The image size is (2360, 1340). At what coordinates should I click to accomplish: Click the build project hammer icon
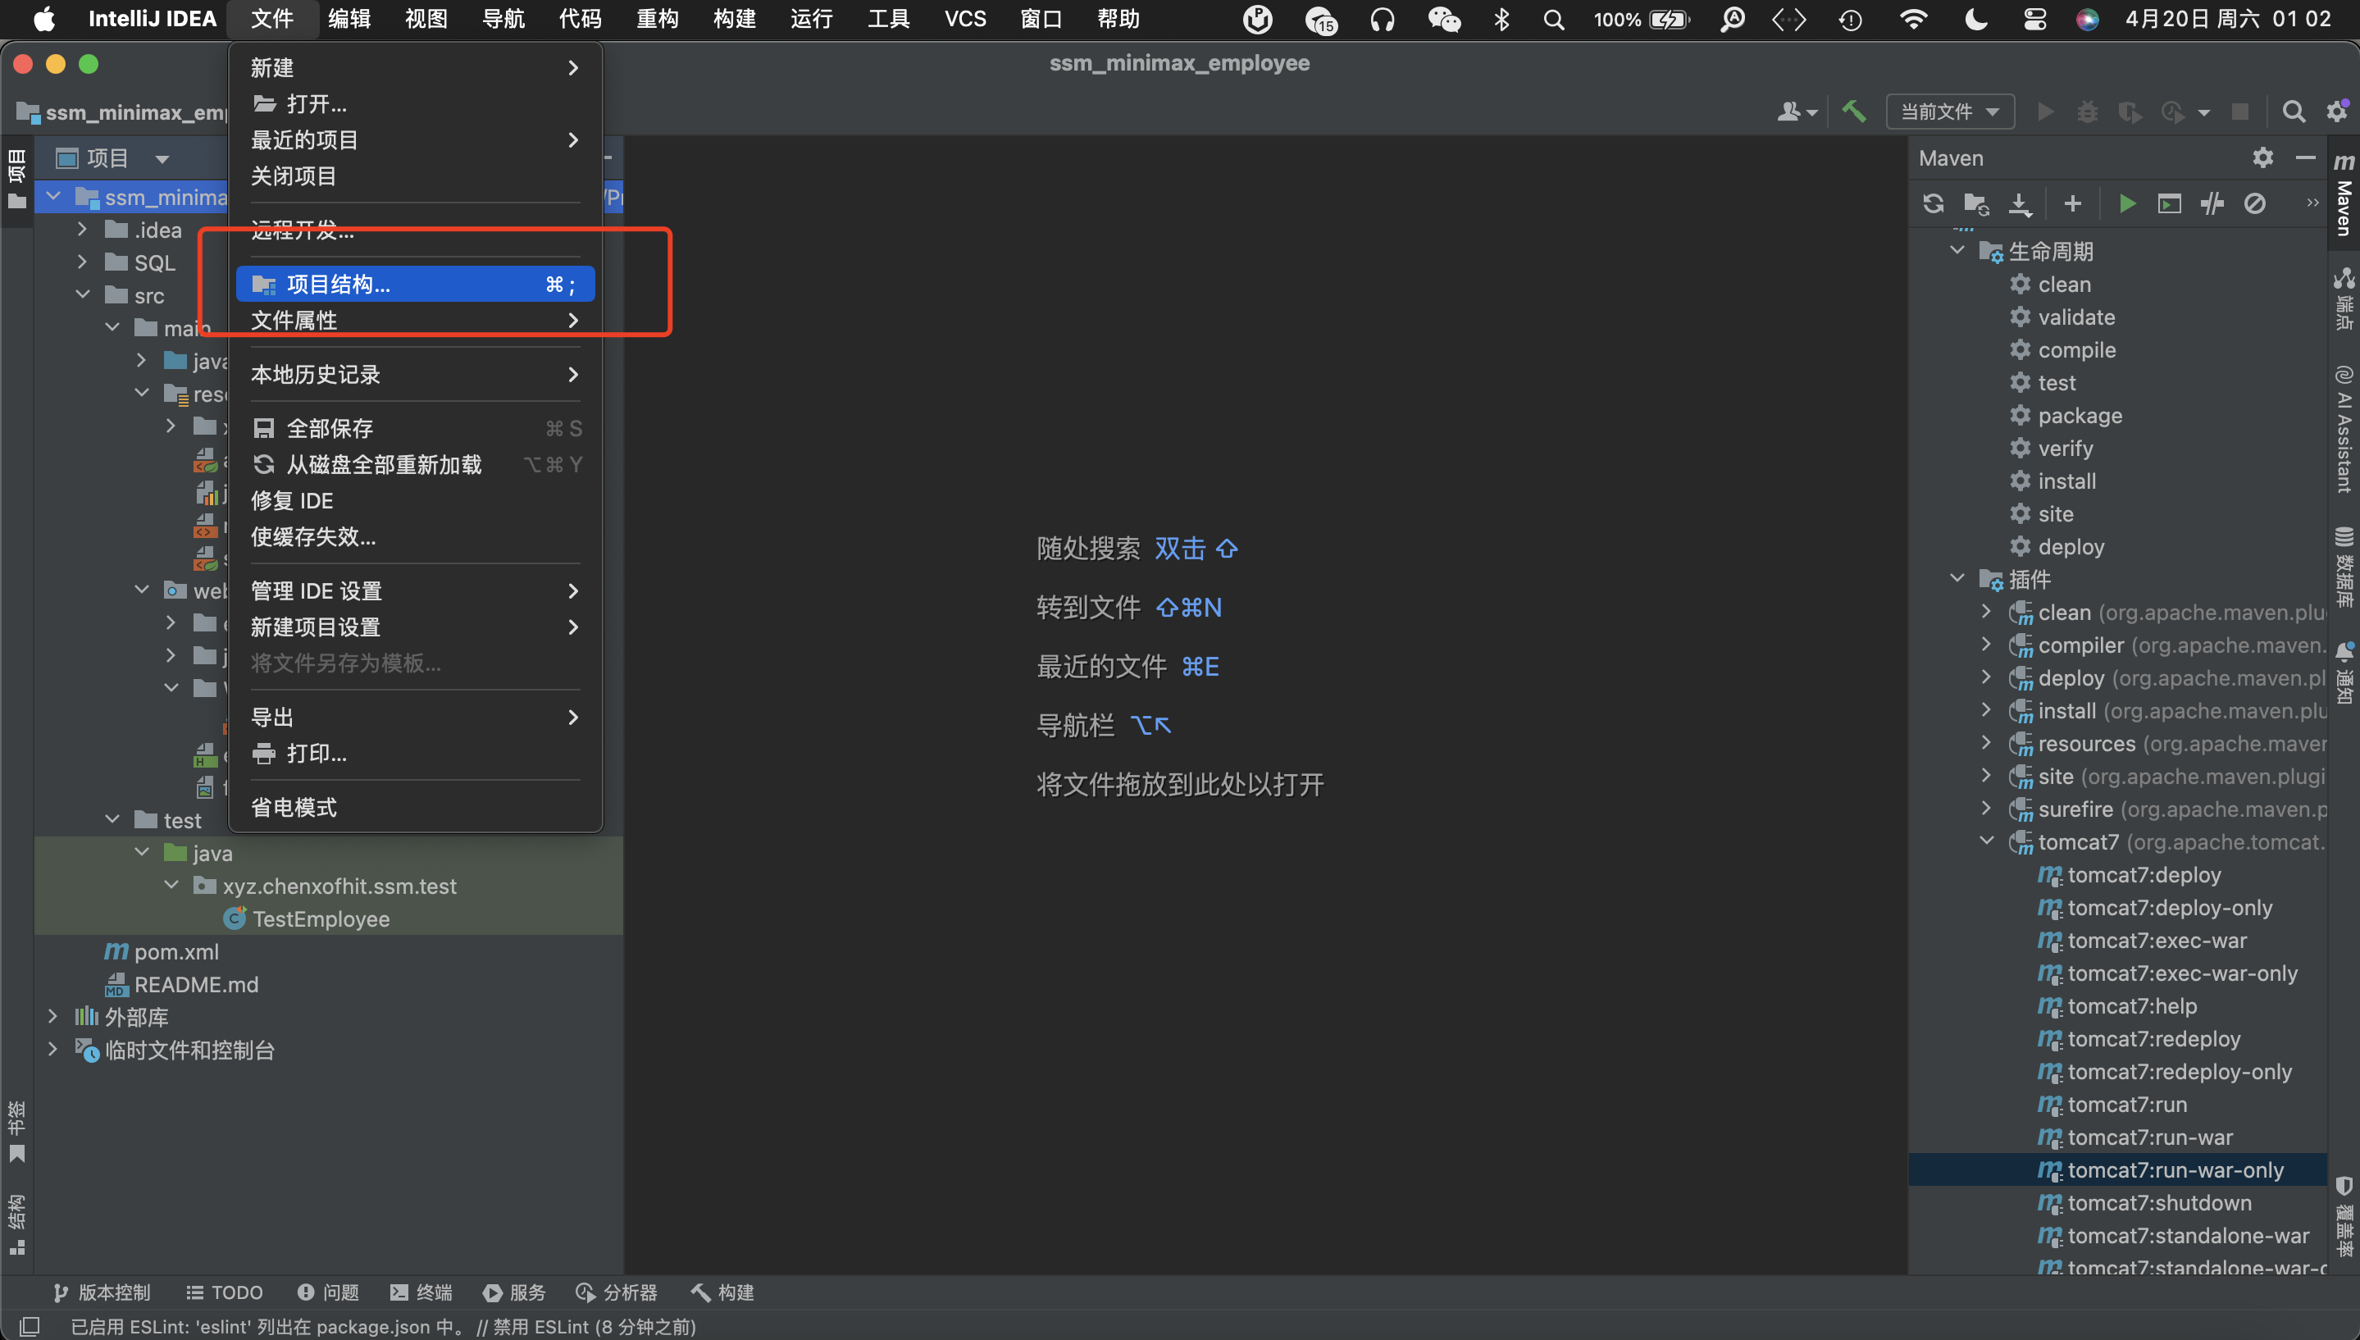pos(1853,112)
